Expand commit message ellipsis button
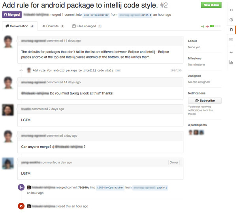Image resolution: width=237 pixels, height=213 pixels. click(x=118, y=70)
